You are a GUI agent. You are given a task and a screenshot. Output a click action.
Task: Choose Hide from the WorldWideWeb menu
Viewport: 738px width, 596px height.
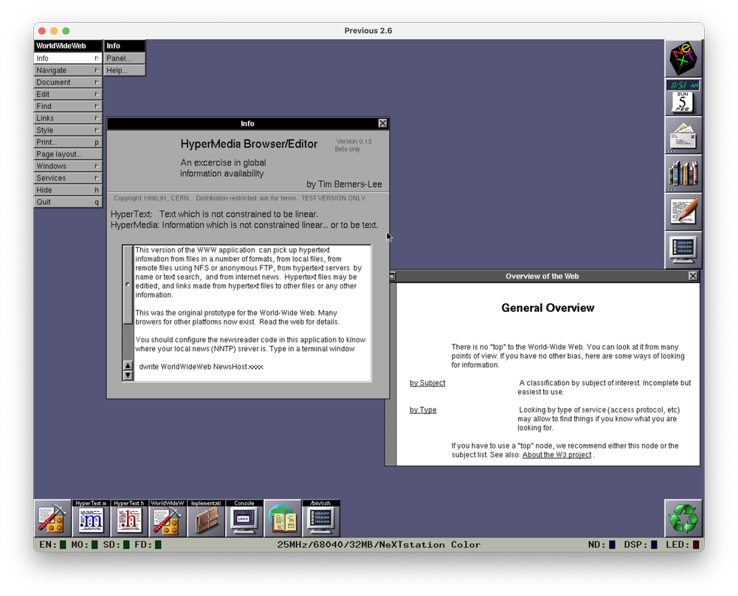pyautogui.click(x=68, y=190)
